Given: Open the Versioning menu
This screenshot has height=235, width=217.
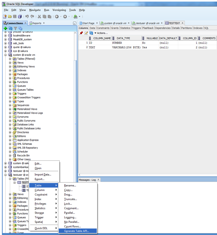Looking at the screenshot, I should [59, 10].
